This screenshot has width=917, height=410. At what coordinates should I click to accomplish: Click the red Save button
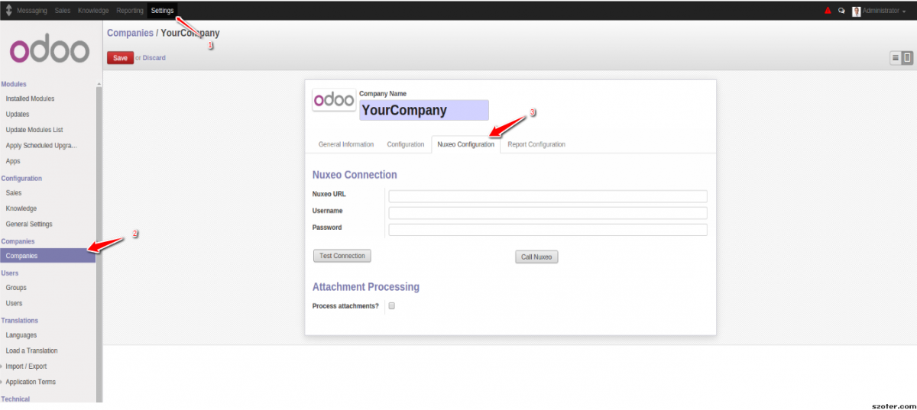point(120,58)
